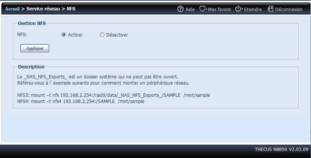Open the Mes favoris menu label
Screen dimensions: 311x158
pos(219,9)
